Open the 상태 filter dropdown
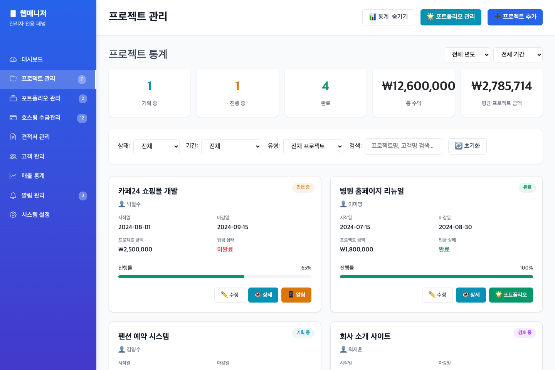 tap(156, 146)
